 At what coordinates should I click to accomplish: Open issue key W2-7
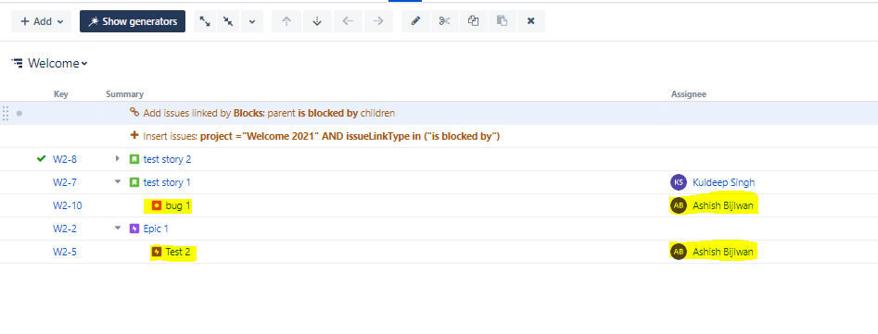tap(65, 182)
